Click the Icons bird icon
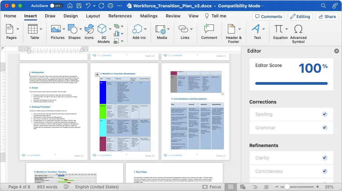This screenshot has width=342, height=191. point(89,29)
